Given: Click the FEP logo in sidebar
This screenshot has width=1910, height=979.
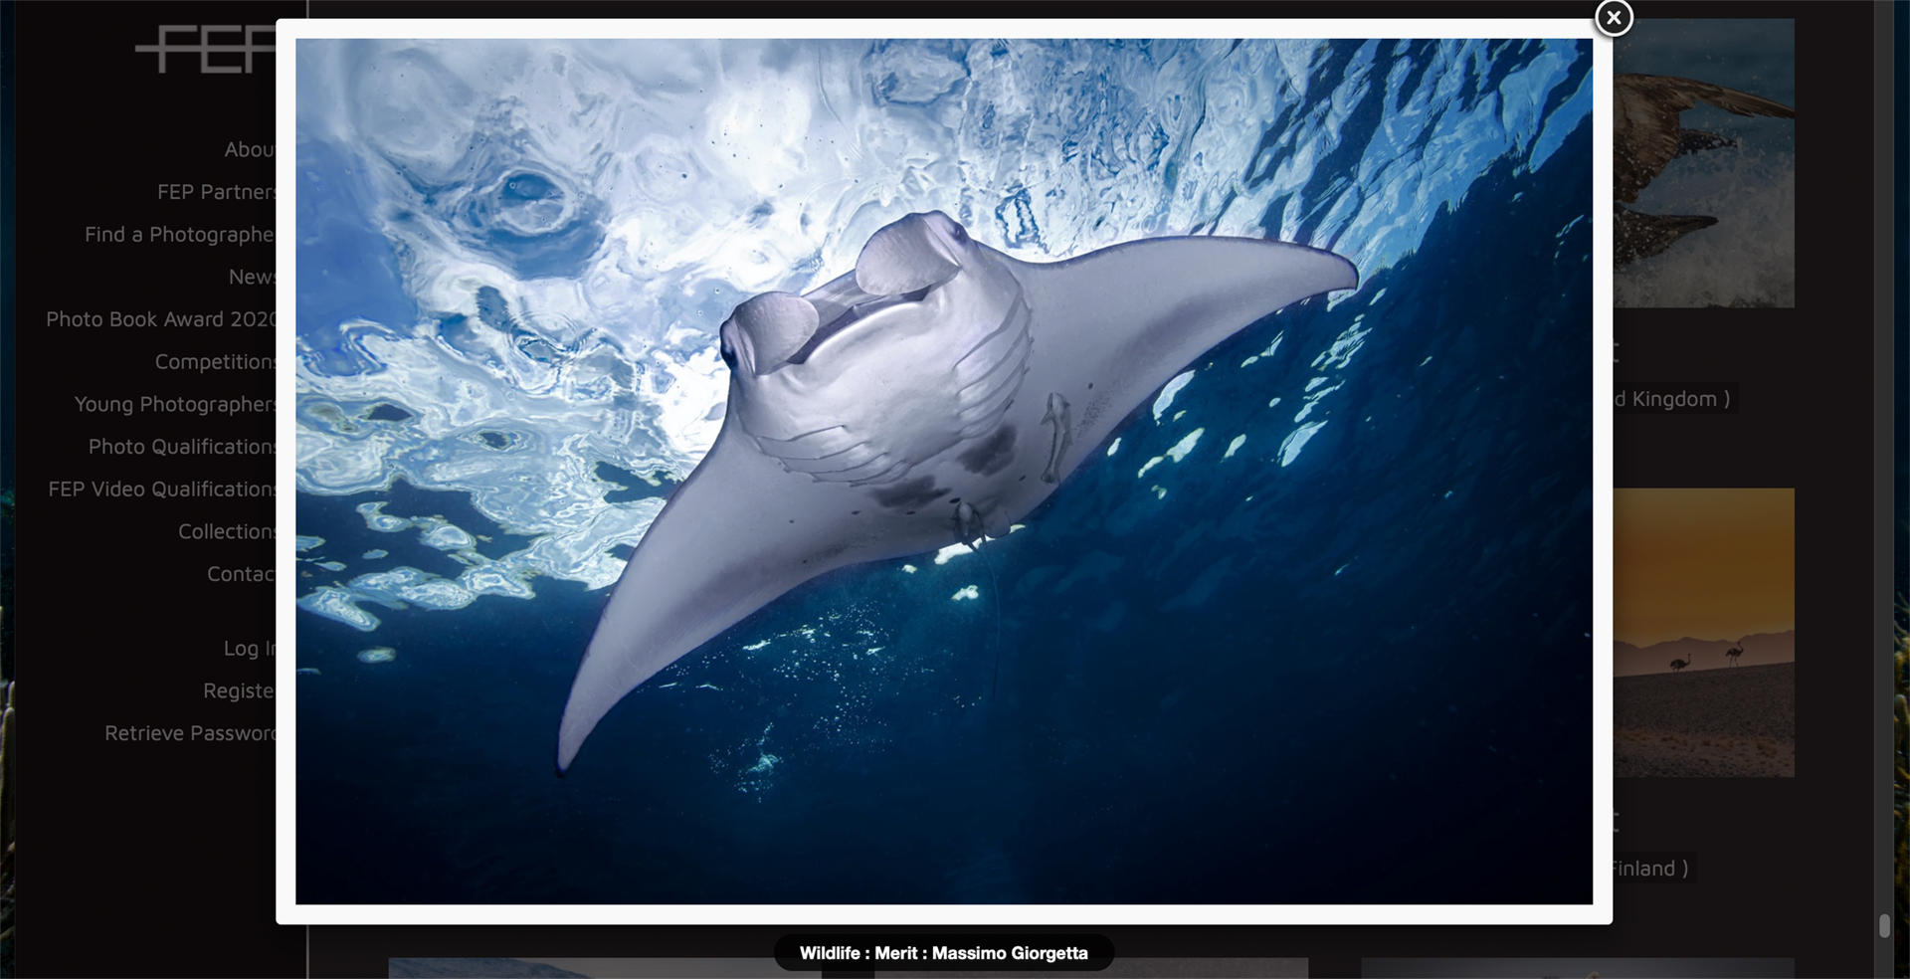Looking at the screenshot, I should click(205, 50).
